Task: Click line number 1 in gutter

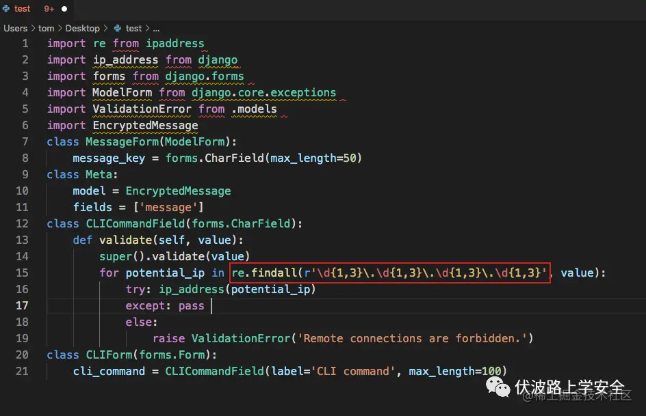Action: [25, 44]
